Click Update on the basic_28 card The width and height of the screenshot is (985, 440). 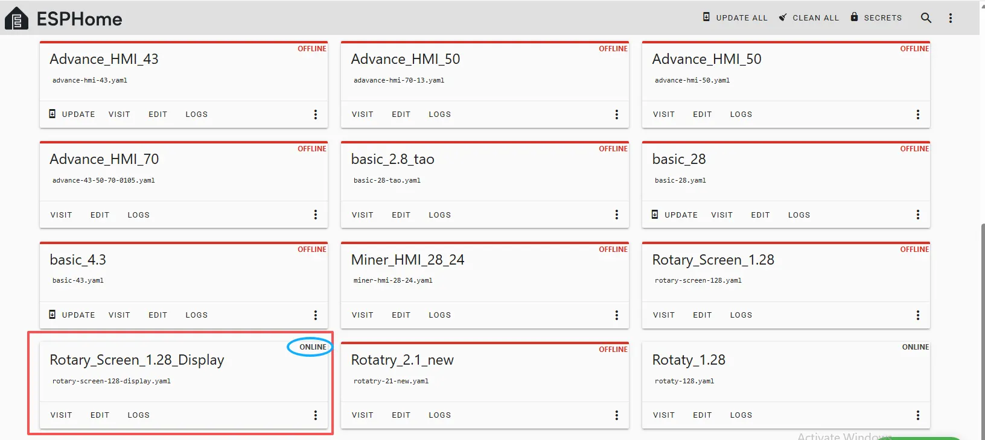click(x=675, y=215)
